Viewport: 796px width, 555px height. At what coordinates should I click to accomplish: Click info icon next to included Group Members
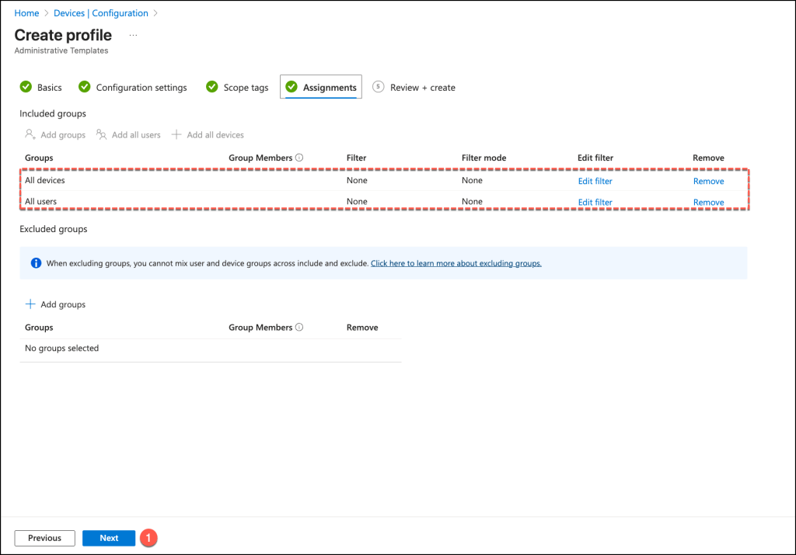tap(299, 158)
